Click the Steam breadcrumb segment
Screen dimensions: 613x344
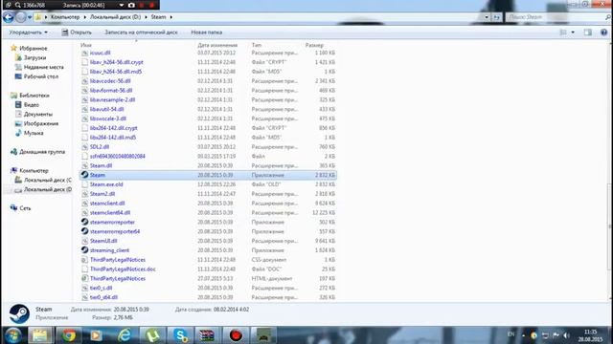click(158, 17)
